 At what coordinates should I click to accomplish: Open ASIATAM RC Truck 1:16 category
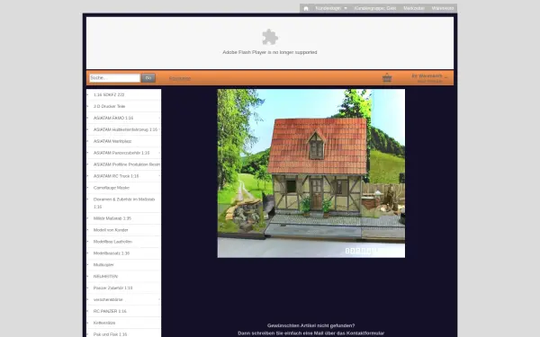(116, 176)
